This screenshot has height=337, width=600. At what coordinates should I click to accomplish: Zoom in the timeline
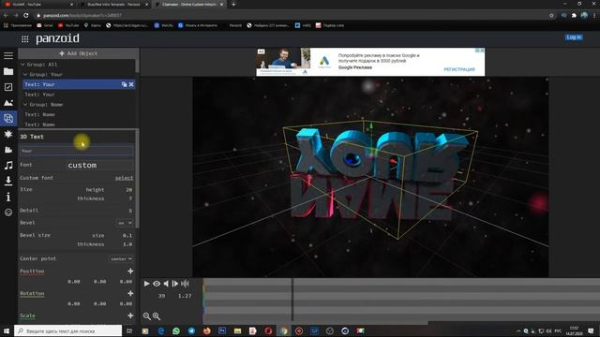157,316
